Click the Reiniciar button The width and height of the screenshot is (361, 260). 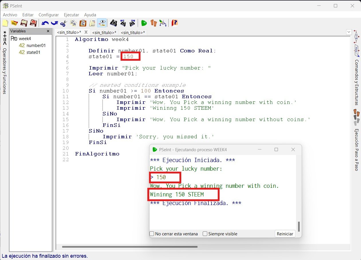(x=285, y=234)
